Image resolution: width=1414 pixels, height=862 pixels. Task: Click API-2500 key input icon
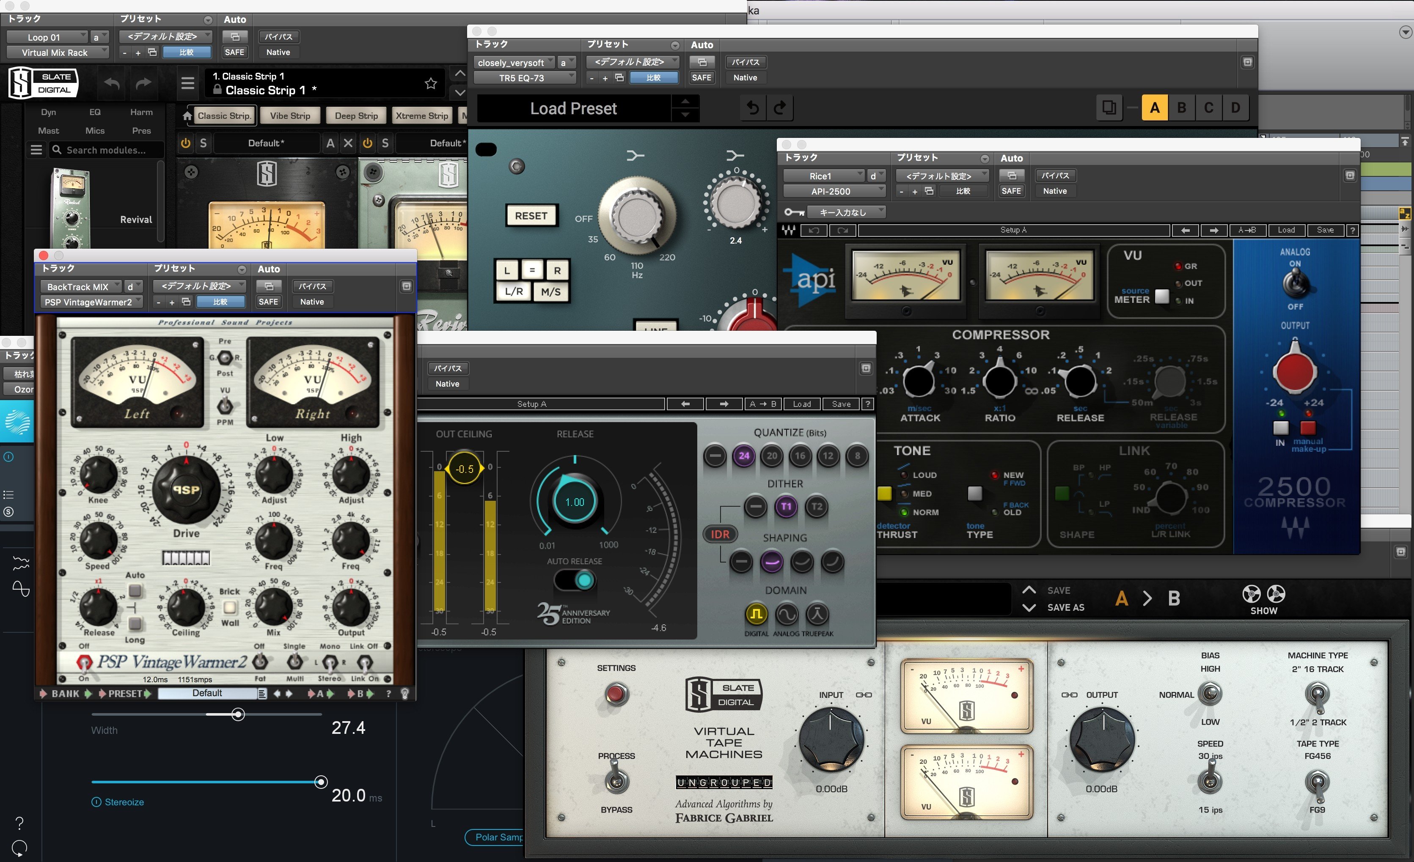click(x=794, y=212)
